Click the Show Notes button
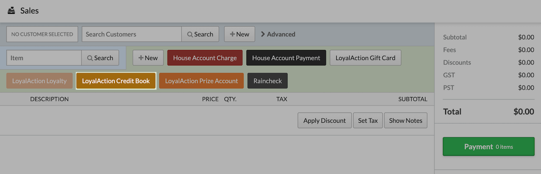Screen dimensions: 541x174 (406, 120)
